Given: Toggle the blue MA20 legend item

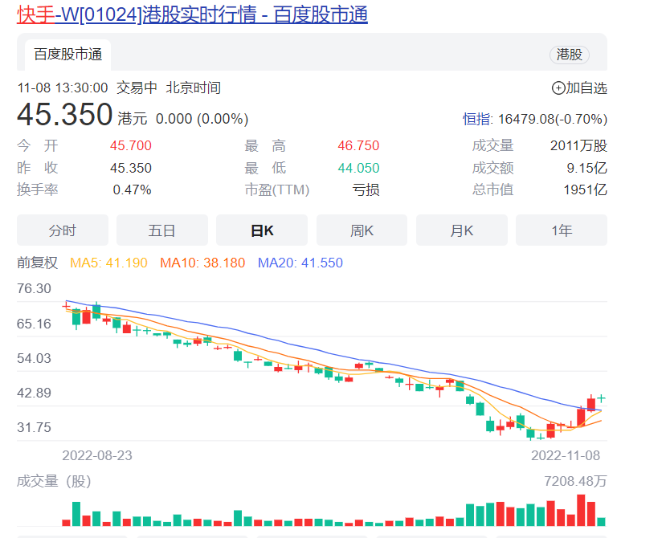Looking at the screenshot, I should (x=300, y=263).
